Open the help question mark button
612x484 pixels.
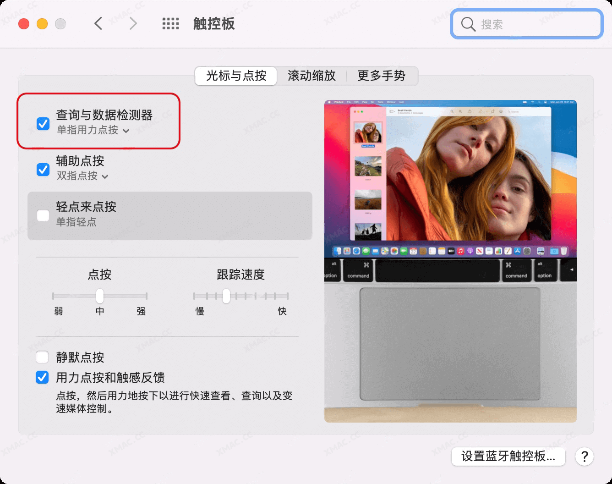[x=584, y=456]
